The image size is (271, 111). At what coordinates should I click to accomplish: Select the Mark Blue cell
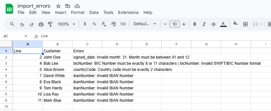[x=57, y=100]
